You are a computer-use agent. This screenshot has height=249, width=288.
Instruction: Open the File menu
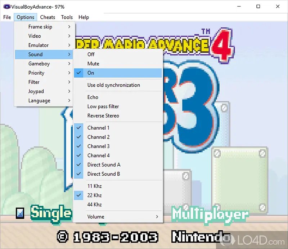[7, 17]
